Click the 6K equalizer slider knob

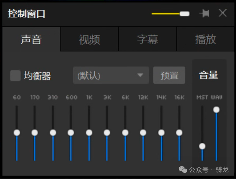(x=125, y=133)
